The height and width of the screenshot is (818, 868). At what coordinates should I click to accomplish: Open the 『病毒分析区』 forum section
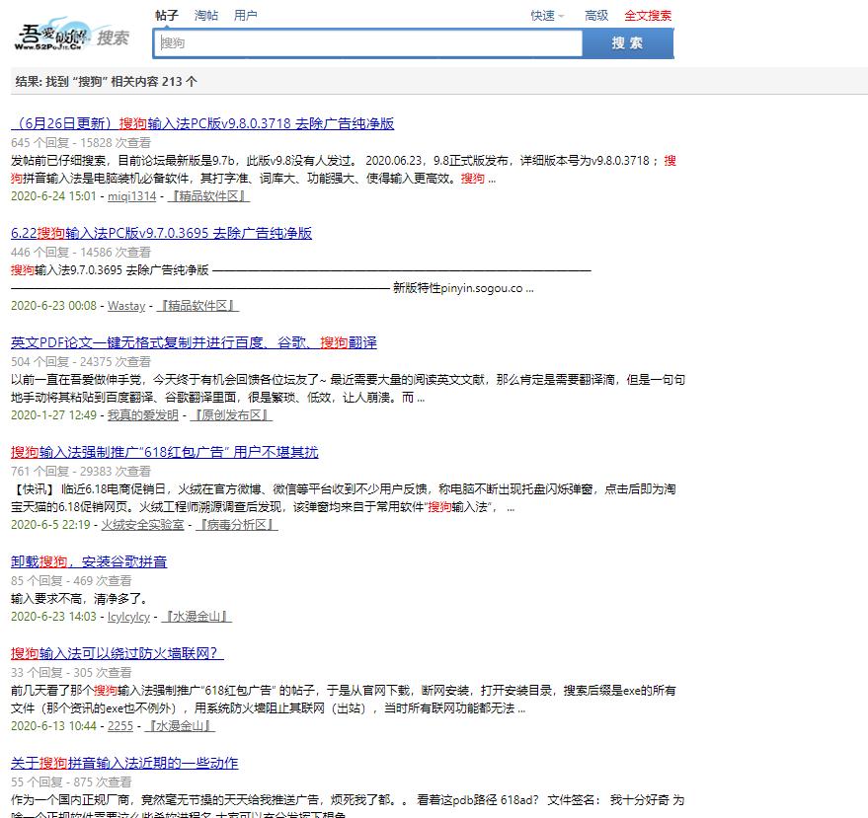234,525
